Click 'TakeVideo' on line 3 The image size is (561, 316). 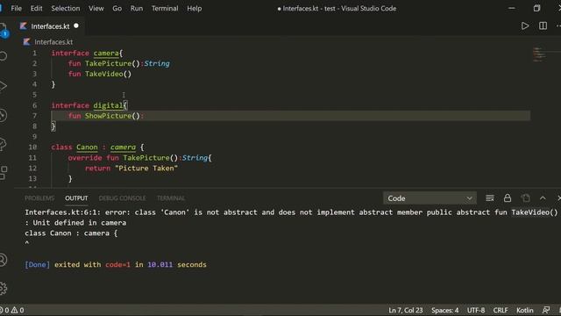click(103, 74)
